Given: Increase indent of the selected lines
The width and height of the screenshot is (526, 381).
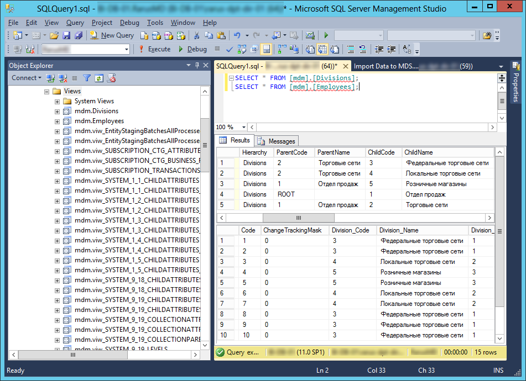Looking at the screenshot, I should coord(391,49).
